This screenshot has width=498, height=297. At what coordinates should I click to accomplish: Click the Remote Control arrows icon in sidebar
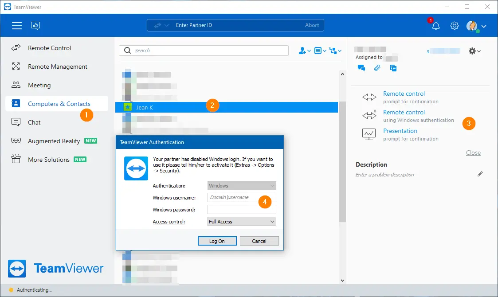16,47
